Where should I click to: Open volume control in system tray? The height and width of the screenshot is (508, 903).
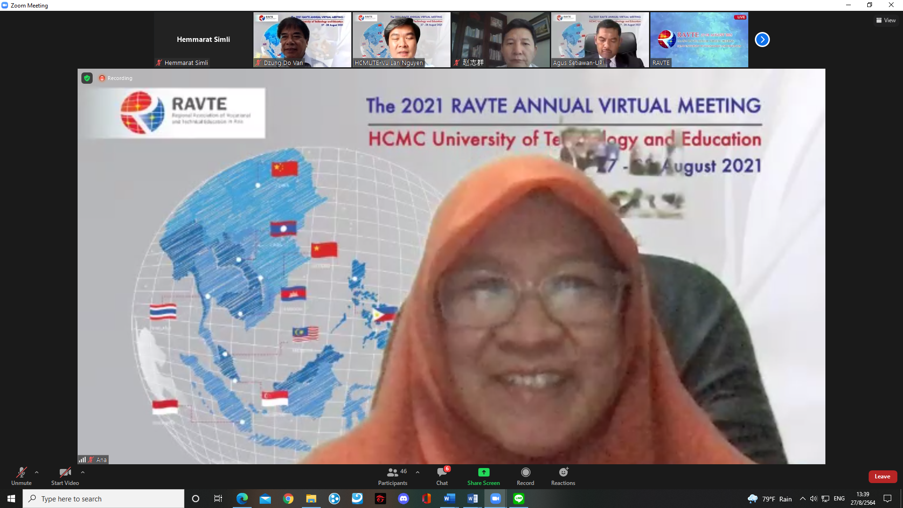click(x=814, y=499)
